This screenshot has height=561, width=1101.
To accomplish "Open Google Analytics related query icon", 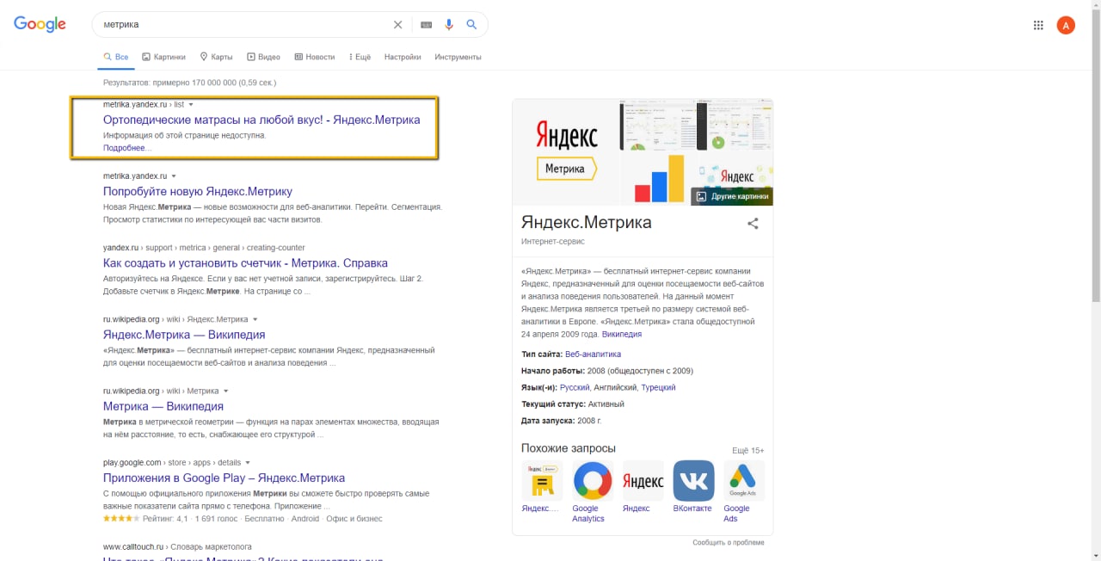I will point(593,481).
